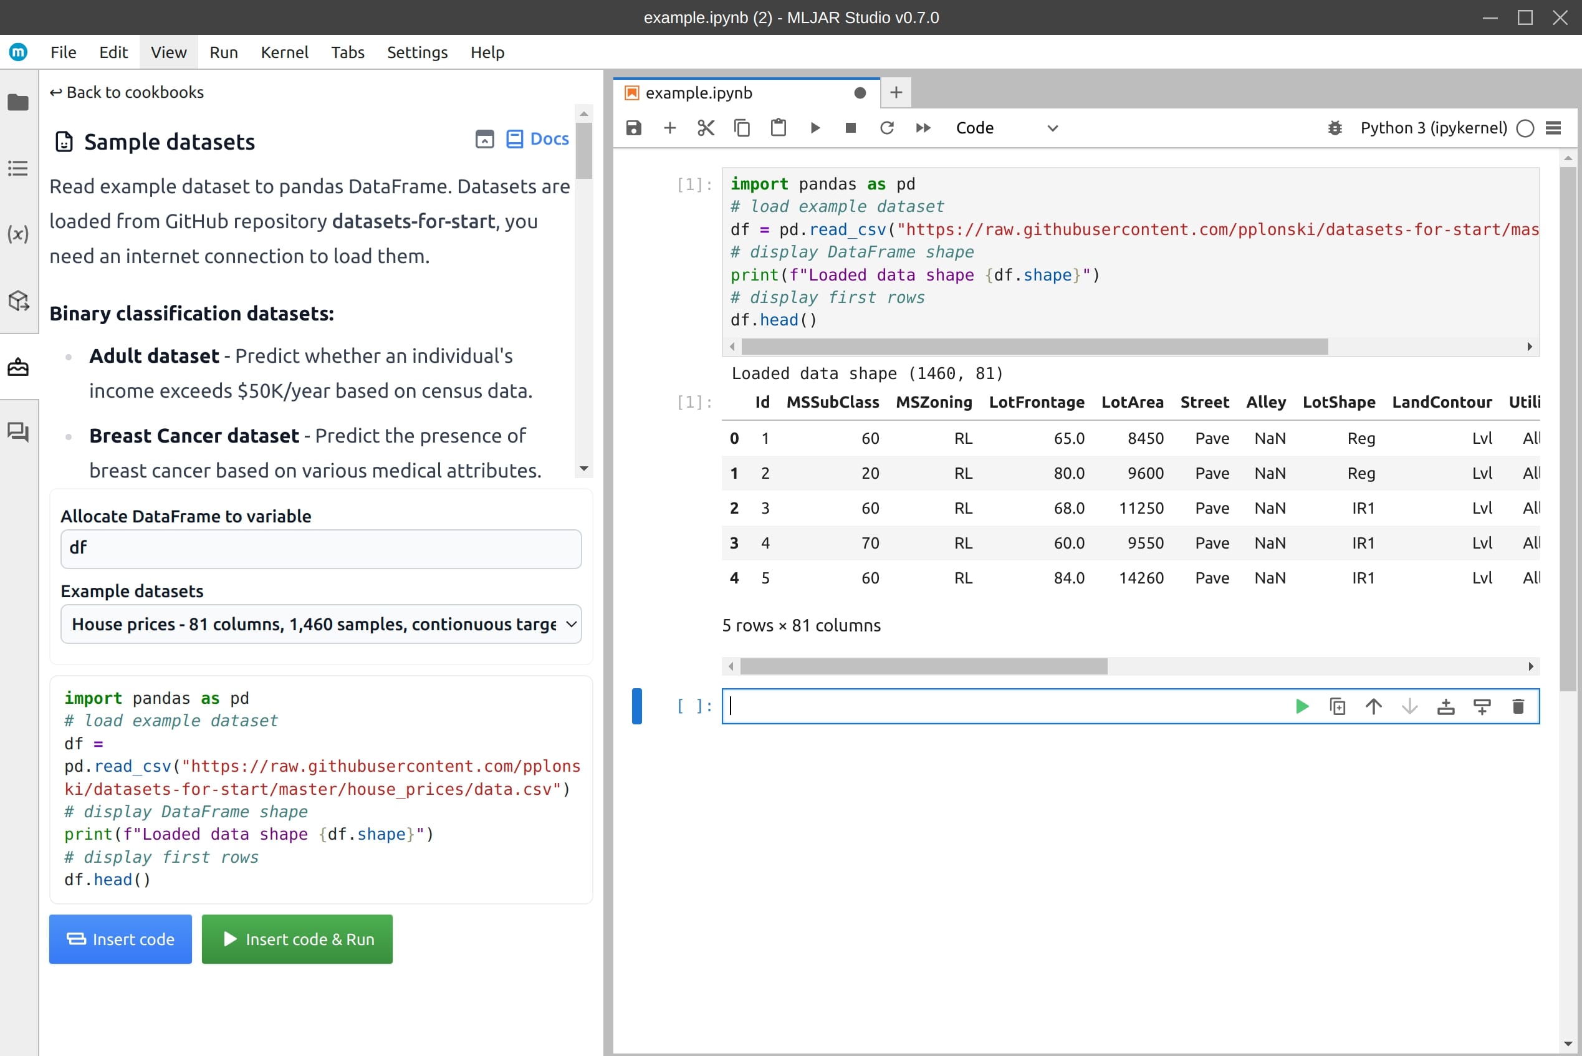Click the MSSubClass column header
Viewport: 1582px width, 1056px height.
(x=832, y=402)
